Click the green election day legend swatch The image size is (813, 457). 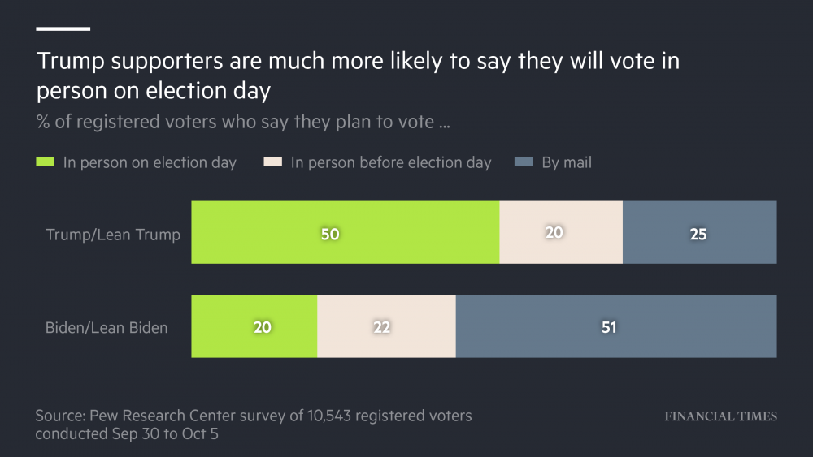[x=44, y=162]
